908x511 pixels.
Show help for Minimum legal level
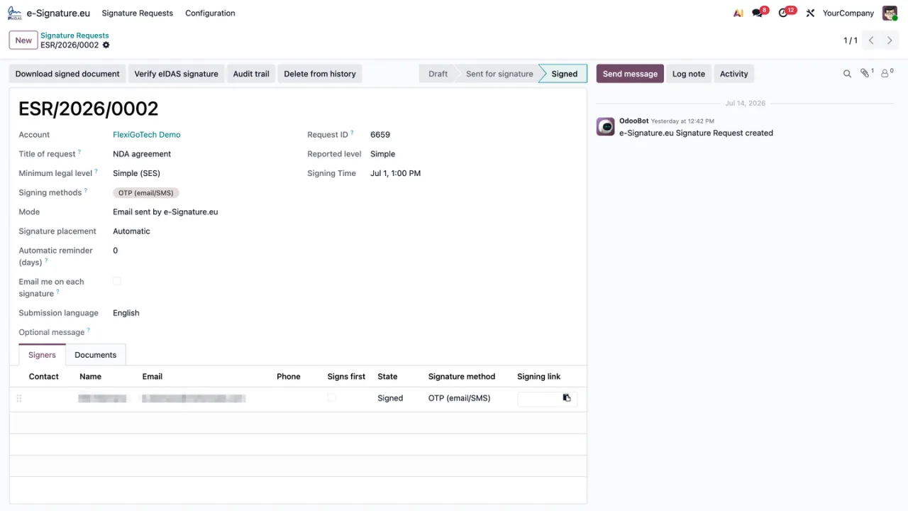pyautogui.click(x=96, y=171)
